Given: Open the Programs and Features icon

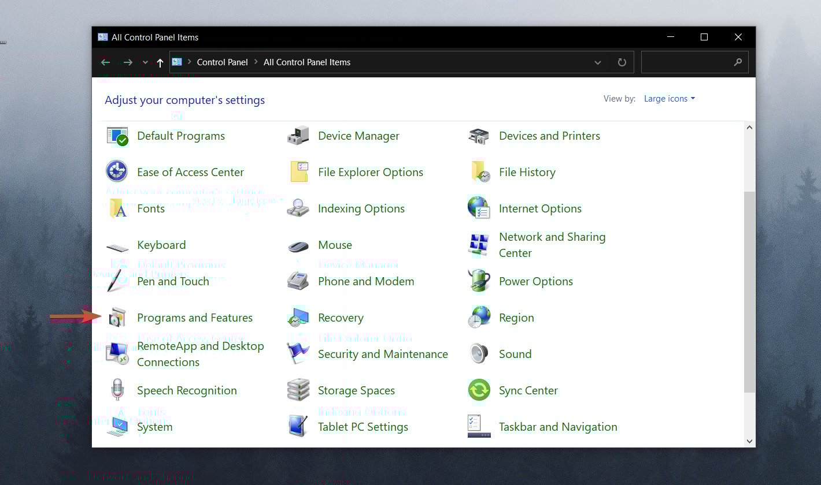Looking at the screenshot, I should (x=117, y=318).
